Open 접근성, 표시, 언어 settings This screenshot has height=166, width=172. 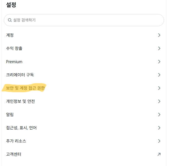(x=21, y=128)
